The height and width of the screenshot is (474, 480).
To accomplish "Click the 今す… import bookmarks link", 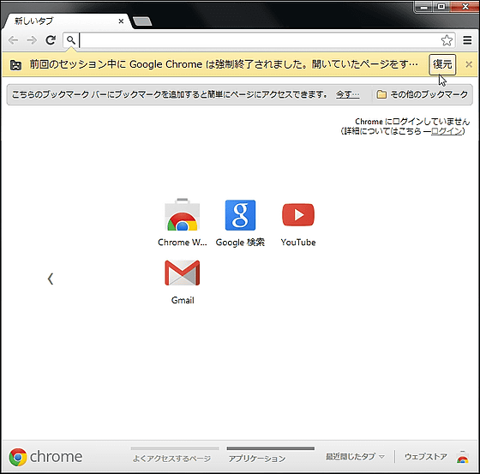I will (347, 94).
